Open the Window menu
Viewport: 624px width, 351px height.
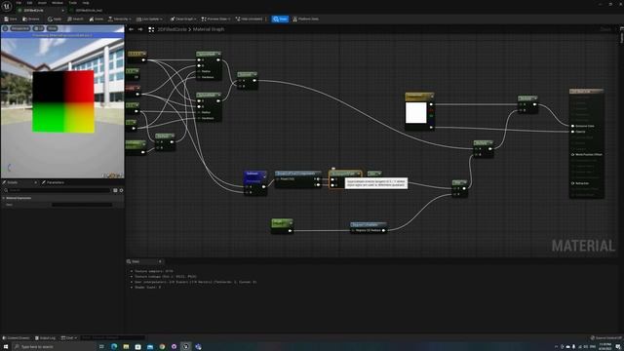point(58,3)
